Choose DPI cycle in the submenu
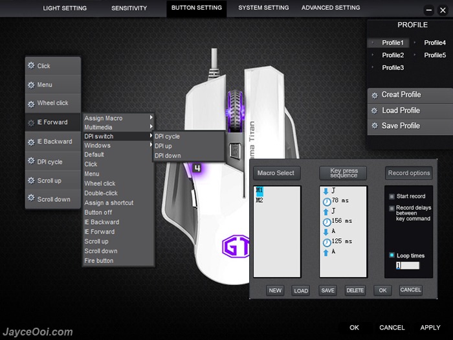This screenshot has width=453, height=340. coord(189,136)
